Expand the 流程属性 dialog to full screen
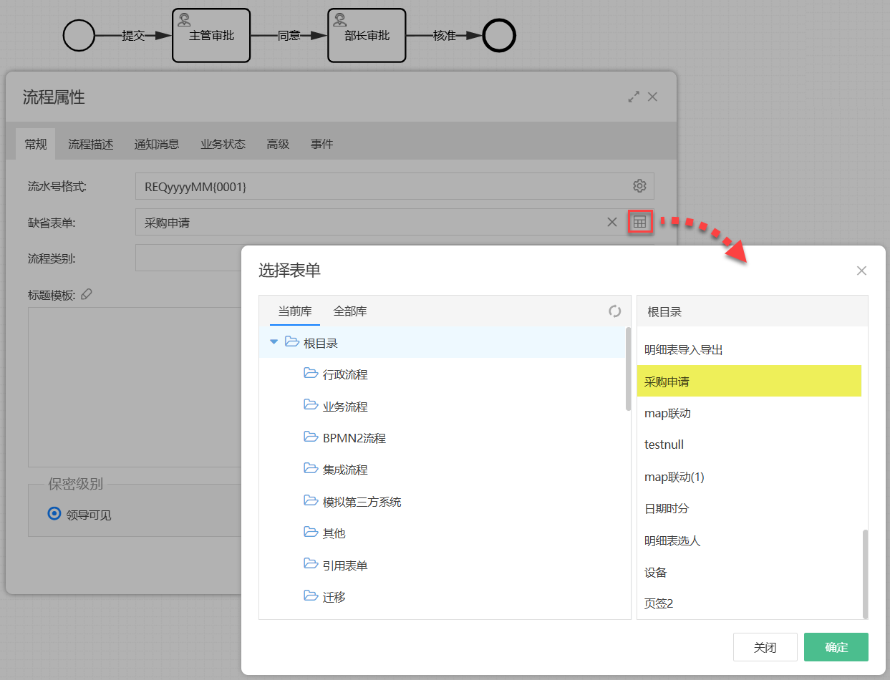The image size is (890, 680). (632, 96)
